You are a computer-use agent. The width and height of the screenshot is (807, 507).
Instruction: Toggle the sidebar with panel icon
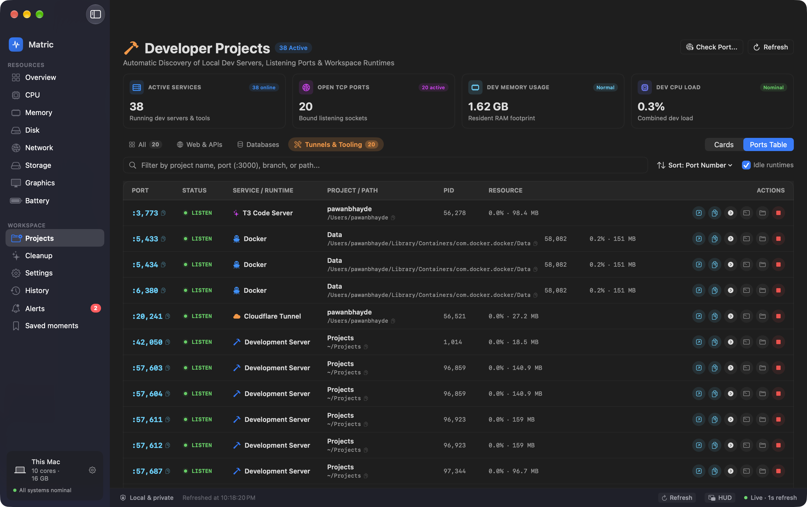96,14
